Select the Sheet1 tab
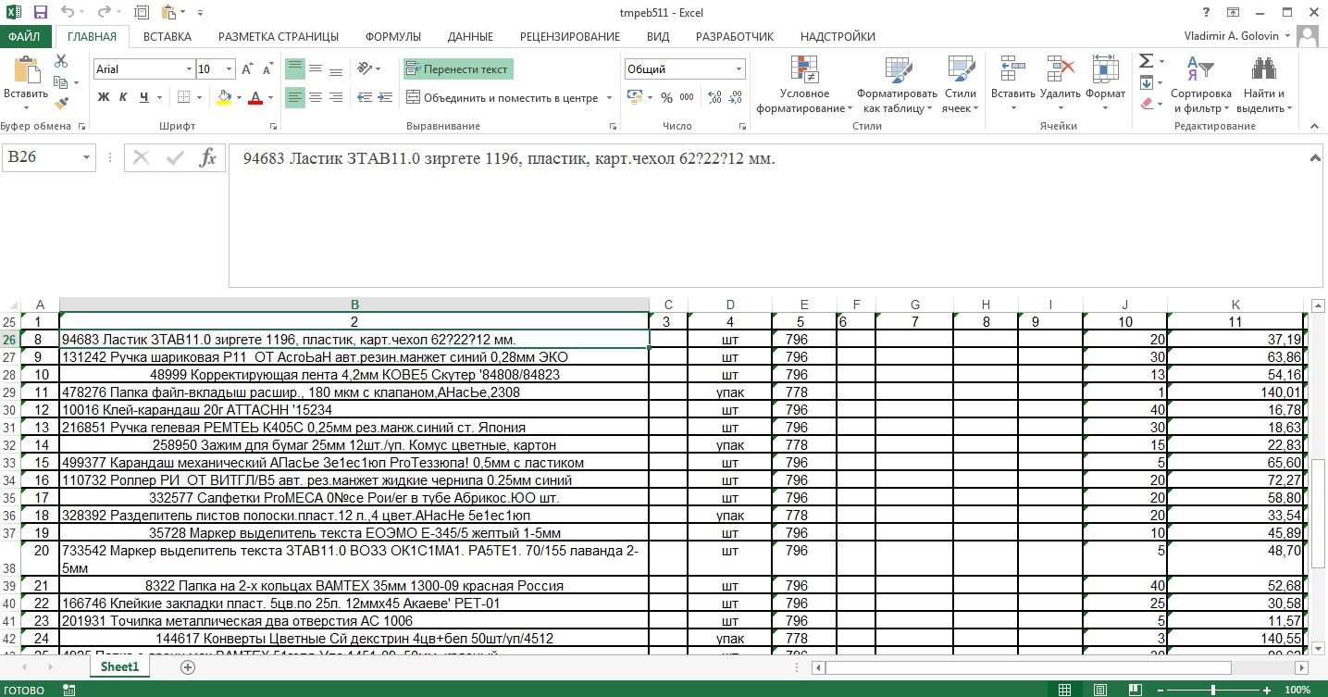The height and width of the screenshot is (697, 1328). pyautogui.click(x=119, y=666)
